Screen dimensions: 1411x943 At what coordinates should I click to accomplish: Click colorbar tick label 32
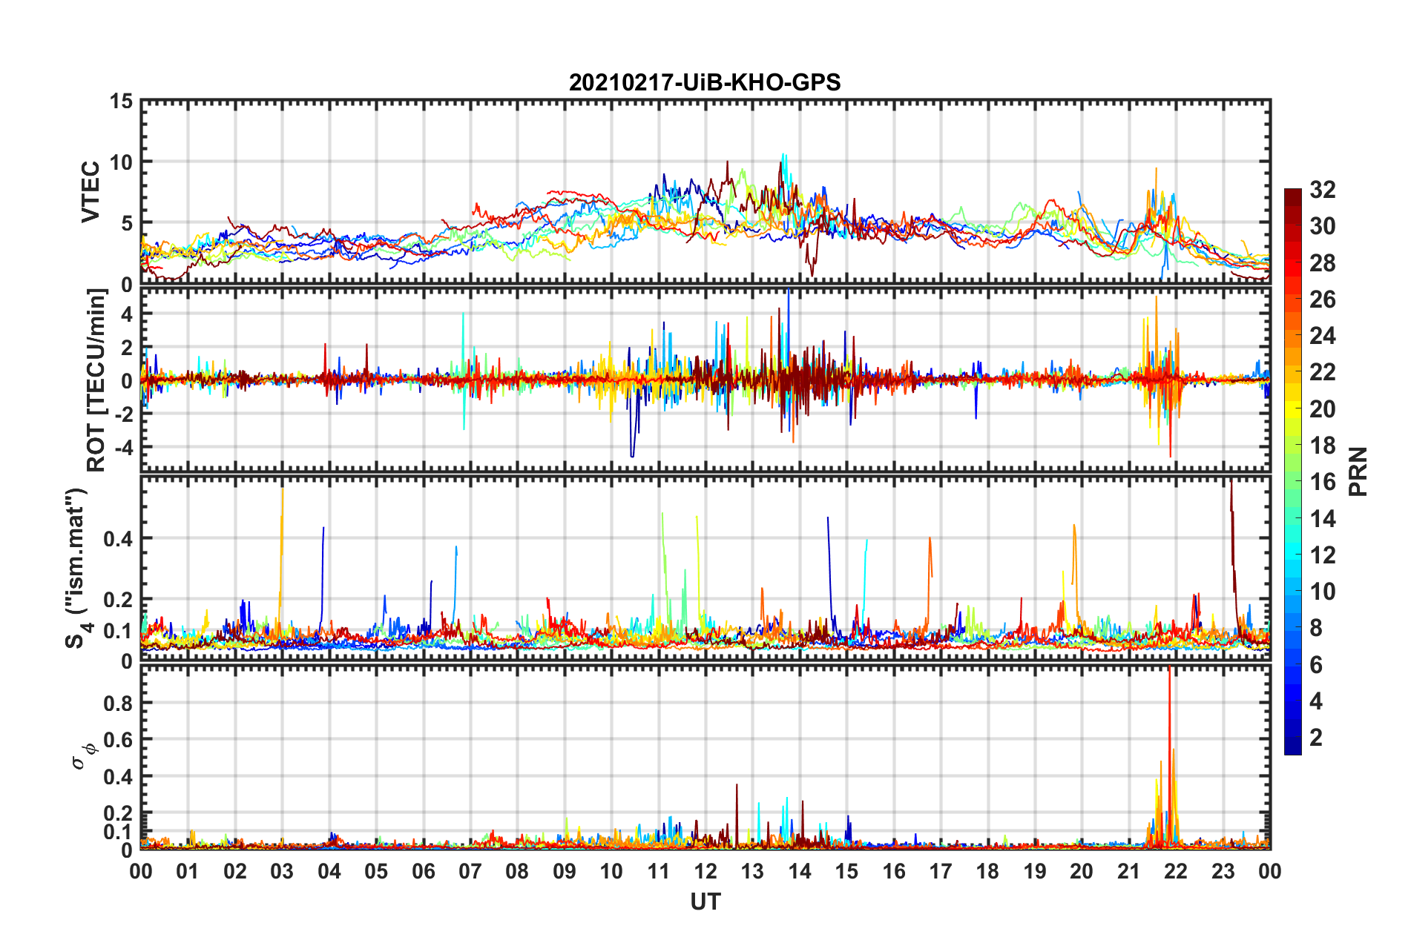click(1323, 190)
